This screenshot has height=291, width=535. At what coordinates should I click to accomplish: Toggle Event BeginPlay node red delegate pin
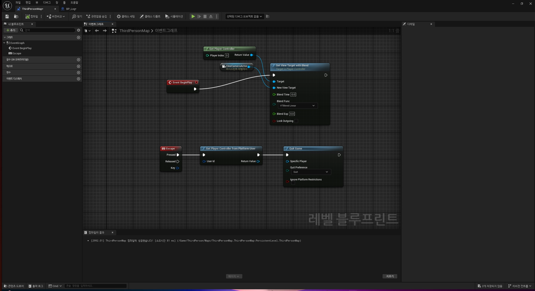(196, 82)
